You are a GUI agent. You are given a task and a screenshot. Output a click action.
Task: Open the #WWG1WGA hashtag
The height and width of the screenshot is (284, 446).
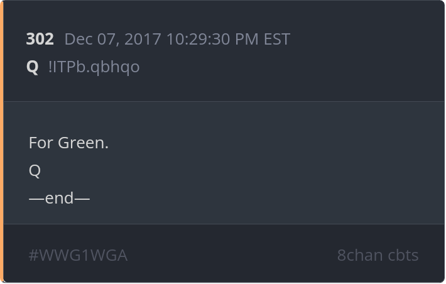click(x=78, y=255)
